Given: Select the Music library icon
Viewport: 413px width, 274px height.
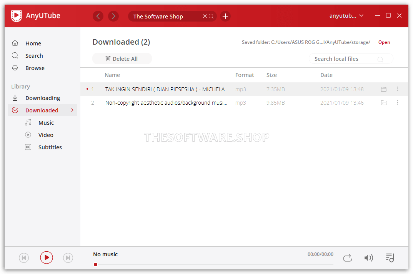Looking at the screenshot, I should (28, 122).
